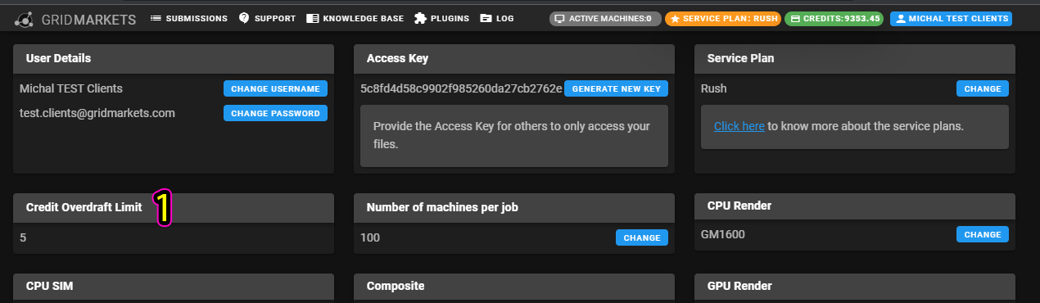Viewport: 1040px width, 303px height.
Task: Select the access key text string
Action: [x=461, y=88]
